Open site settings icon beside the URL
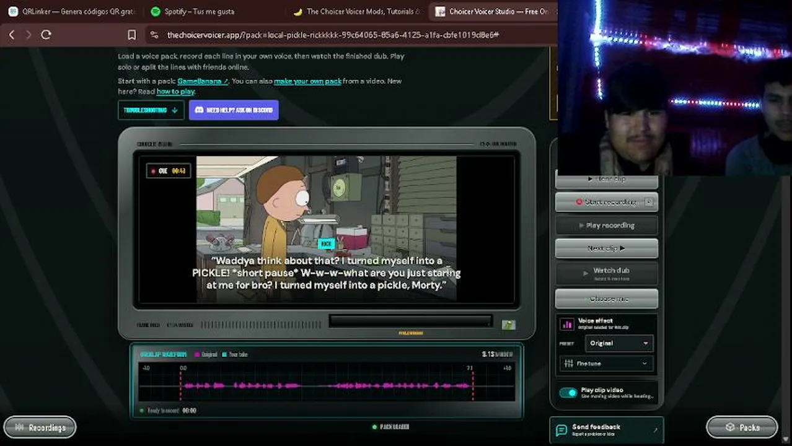Screen dimensions: 792x446 click(154, 35)
